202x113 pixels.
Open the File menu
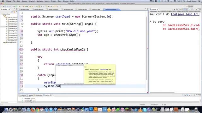[14, 1]
